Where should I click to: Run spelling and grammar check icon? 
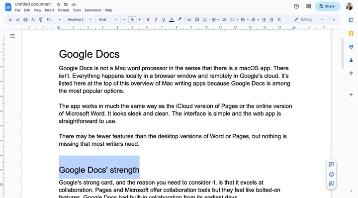[x=33, y=19]
